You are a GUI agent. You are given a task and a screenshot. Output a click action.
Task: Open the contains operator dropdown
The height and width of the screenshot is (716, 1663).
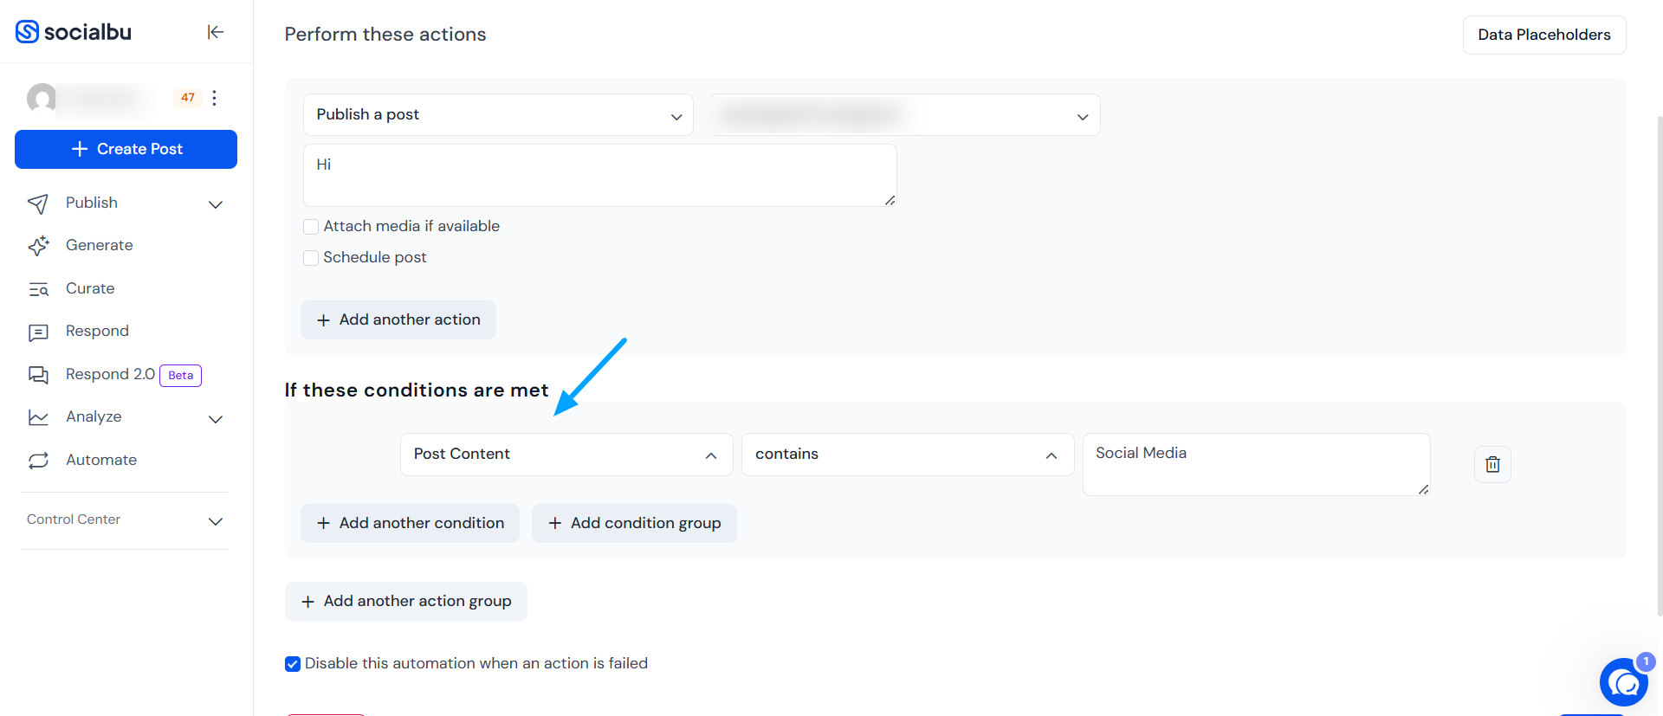point(908,455)
